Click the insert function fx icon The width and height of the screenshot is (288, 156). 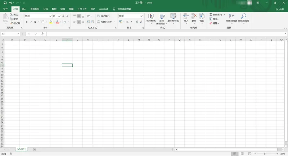pos(42,34)
